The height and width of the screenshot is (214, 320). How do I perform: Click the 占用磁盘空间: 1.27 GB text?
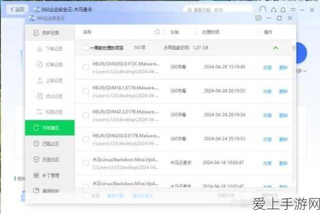pos(186,48)
